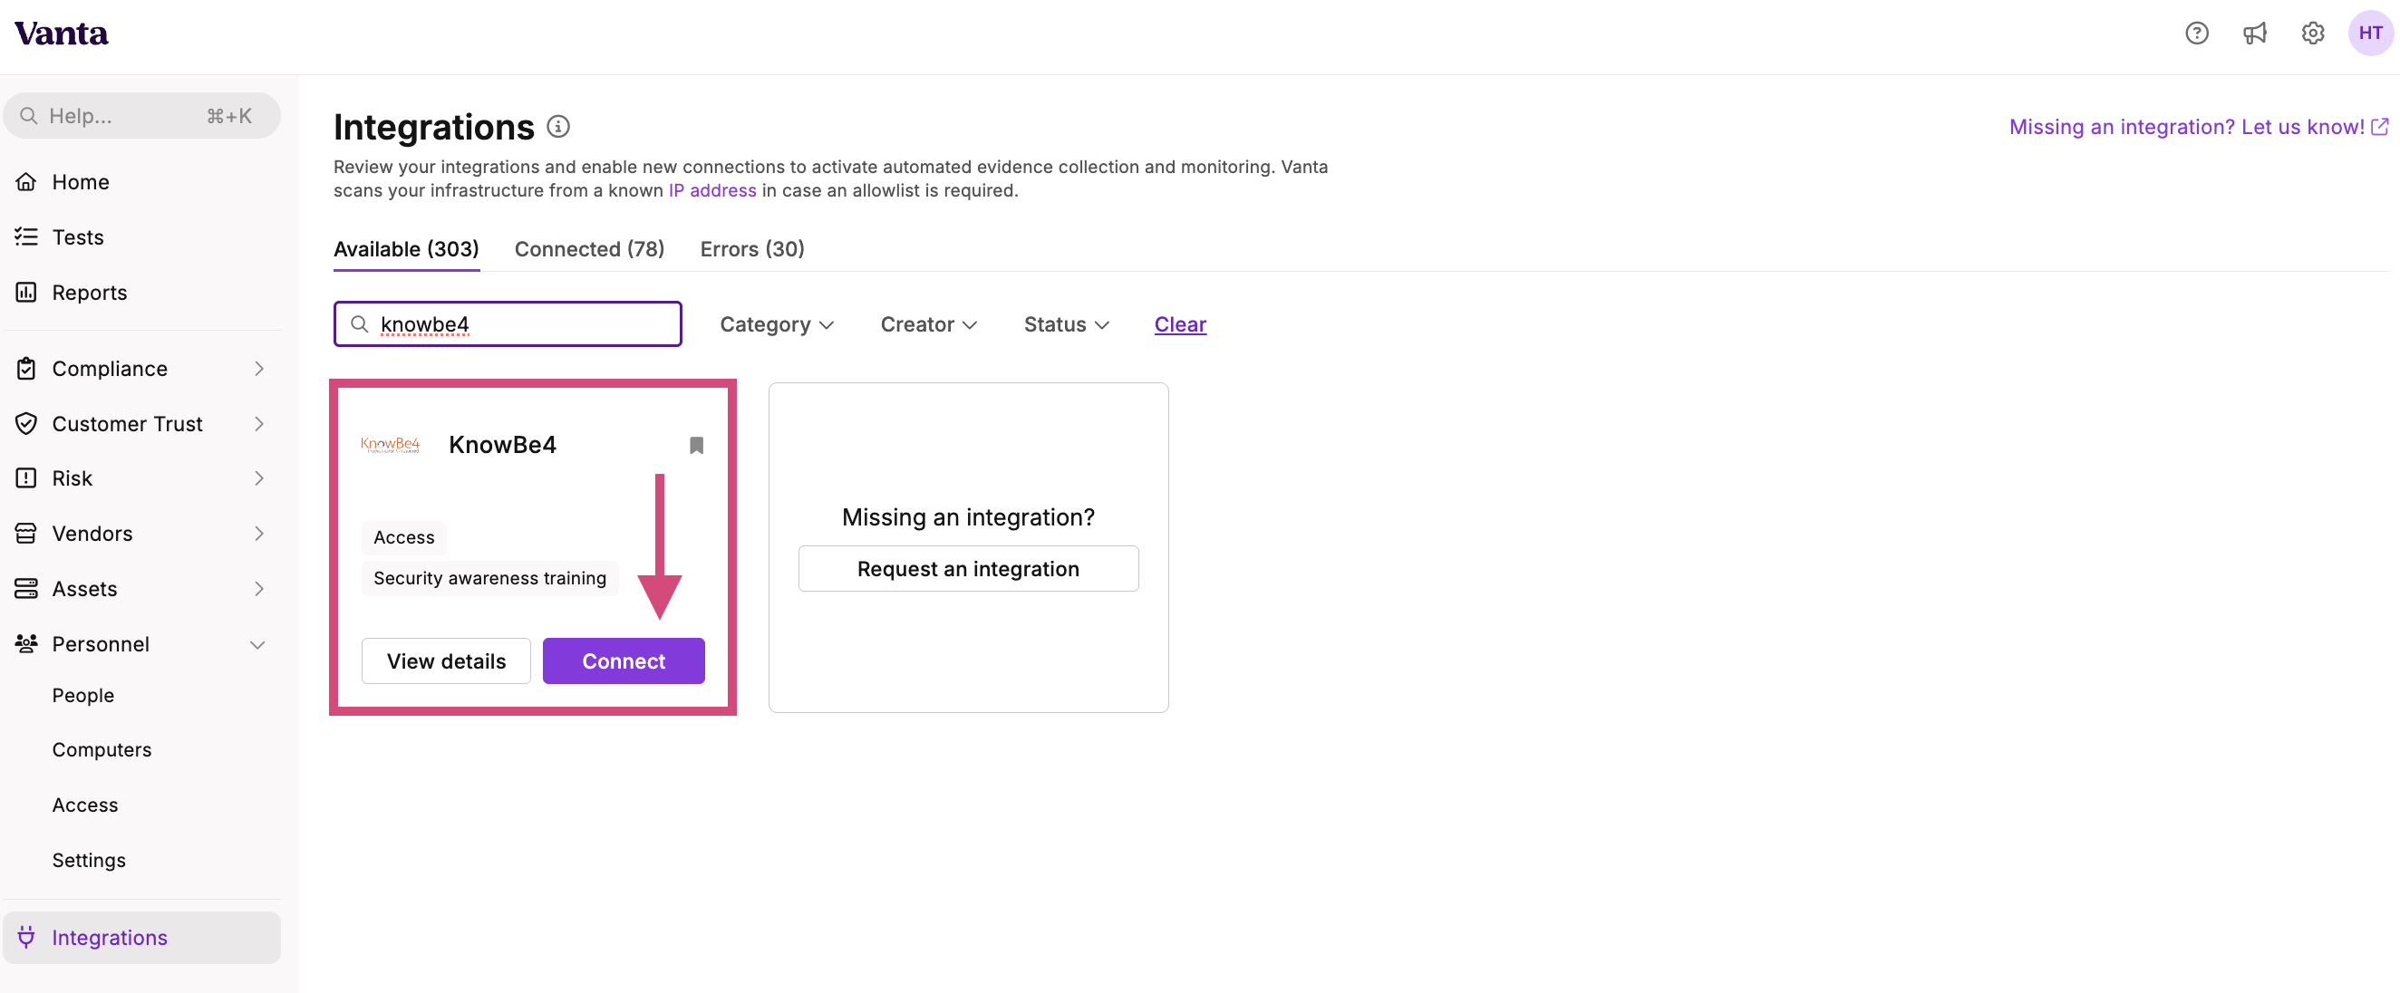
Task: Open the Category filter dropdown
Action: pos(777,324)
